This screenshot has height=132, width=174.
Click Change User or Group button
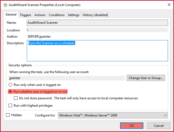point(146,78)
